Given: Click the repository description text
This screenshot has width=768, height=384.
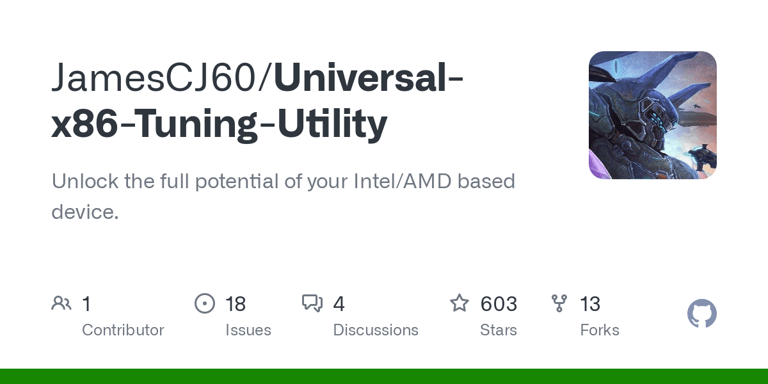Looking at the screenshot, I should [x=284, y=196].
